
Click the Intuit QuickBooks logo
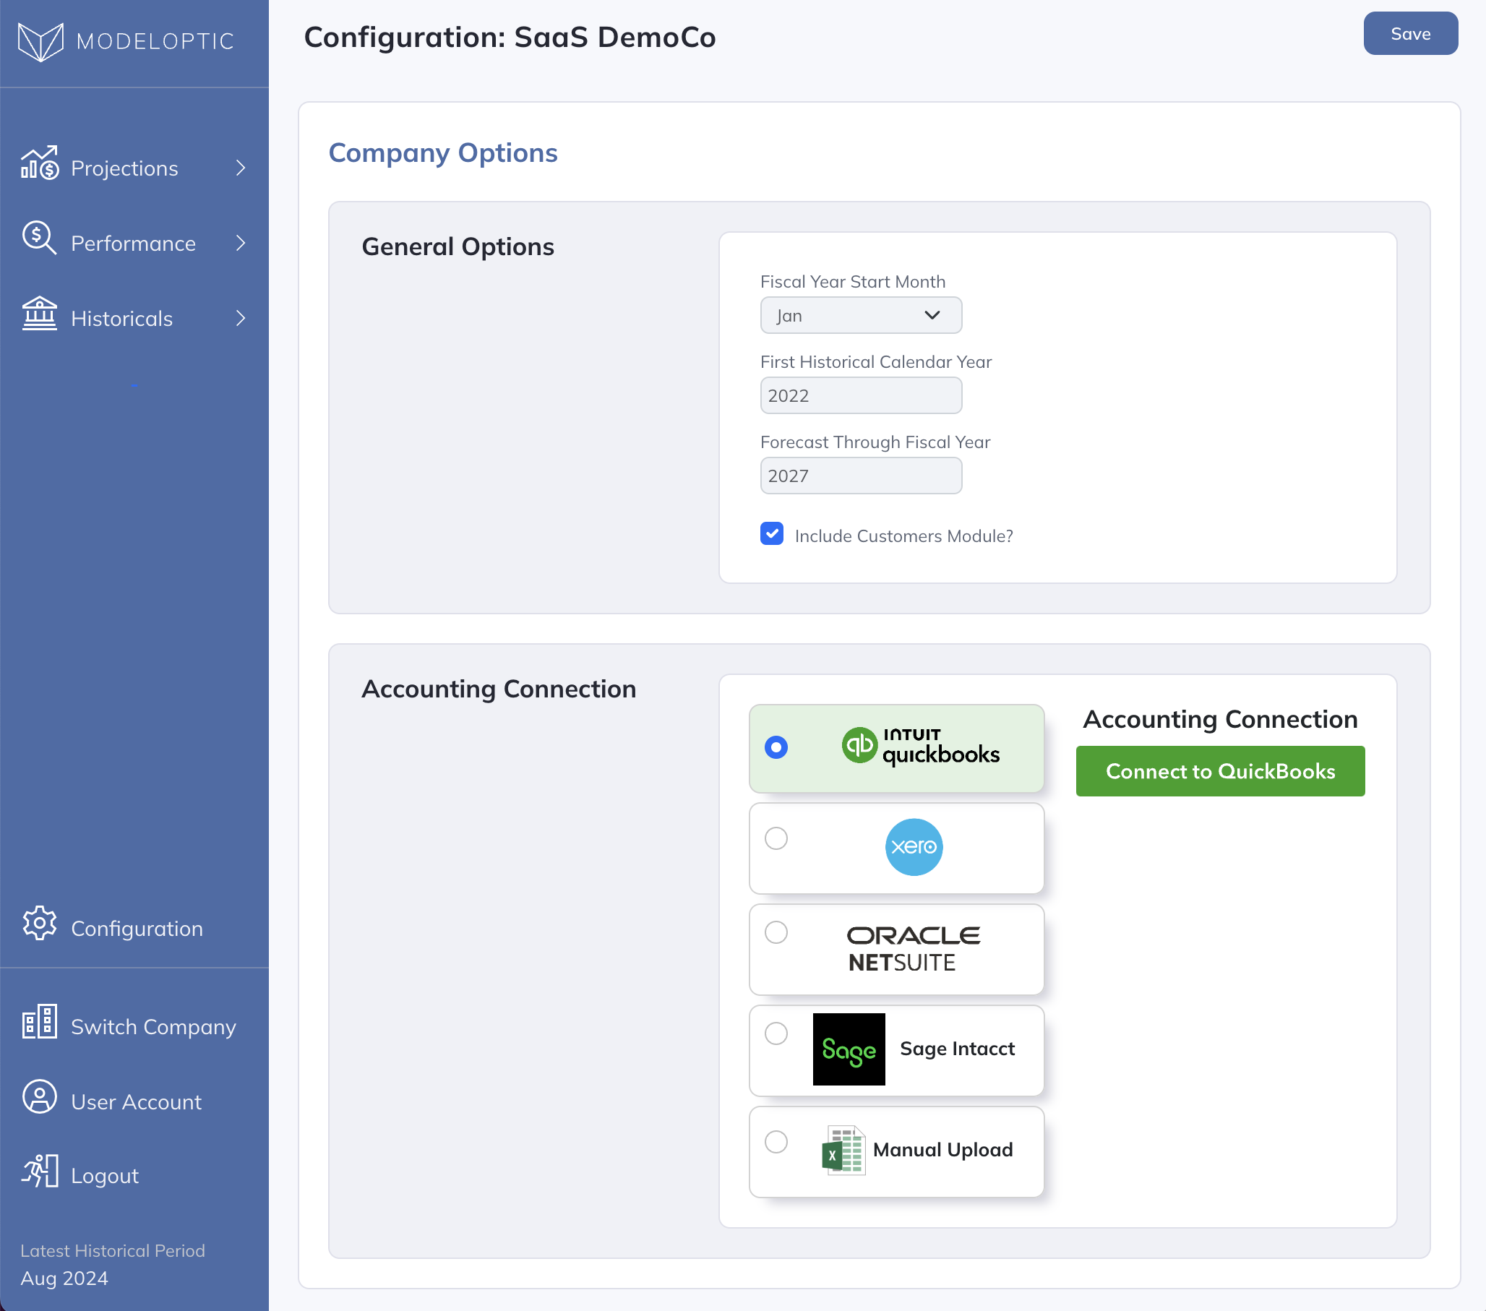tap(920, 747)
